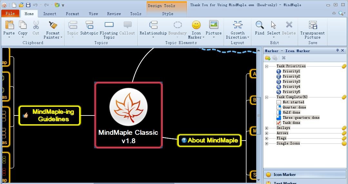Insert a Floating Topic
This screenshot has width=348, height=184.
pyautogui.click(x=109, y=24)
